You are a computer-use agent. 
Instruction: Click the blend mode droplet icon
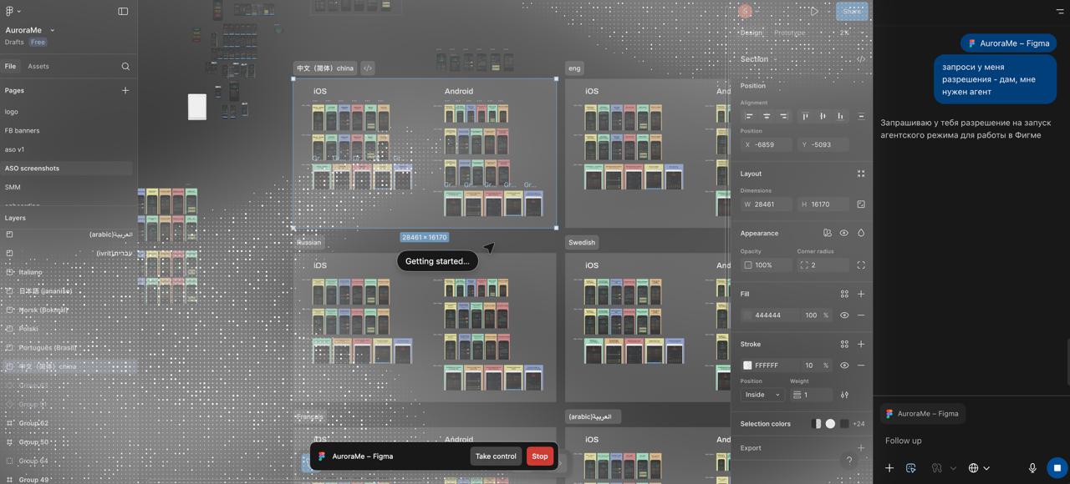[861, 233]
